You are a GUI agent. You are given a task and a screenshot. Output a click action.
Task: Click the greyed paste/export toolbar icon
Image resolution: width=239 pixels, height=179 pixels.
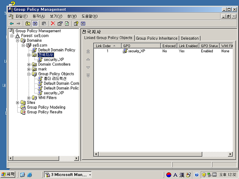click(44, 24)
